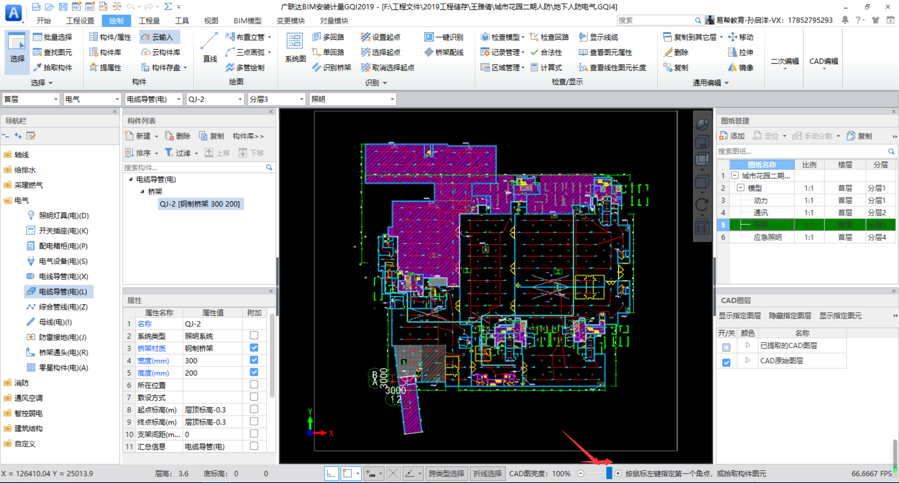
Task: Click the 移动 move tool
Action: [741, 37]
